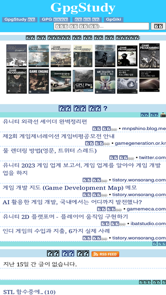Open AI 활용한 게임 개발 article link
166x295 pixels.
(72, 202)
